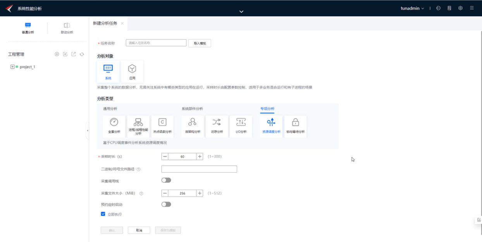The width and height of the screenshot is (482, 242).
Task: Select 应用 as analysis object
Action: point(132,72)
